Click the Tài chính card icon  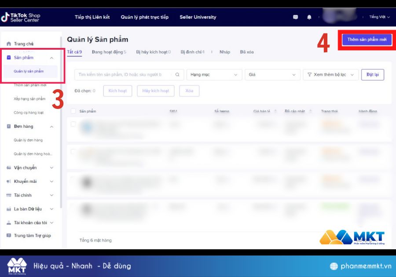[x=9, y=195]
